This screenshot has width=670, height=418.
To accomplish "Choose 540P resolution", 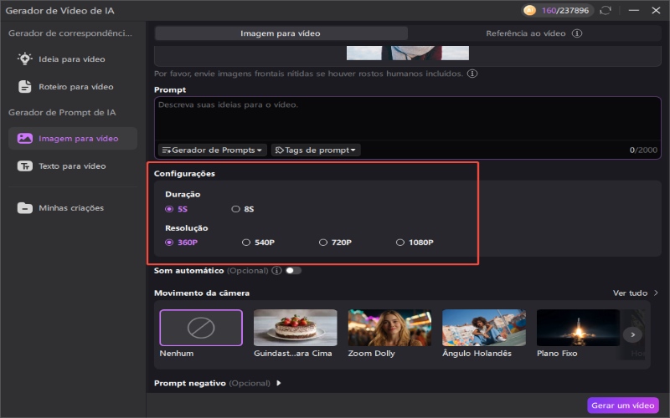I will (x=258, y=242).
